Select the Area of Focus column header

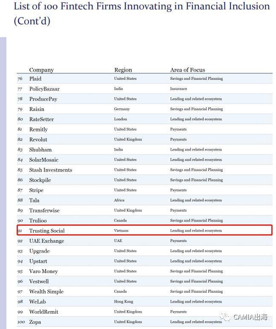[x=188, y=70]
